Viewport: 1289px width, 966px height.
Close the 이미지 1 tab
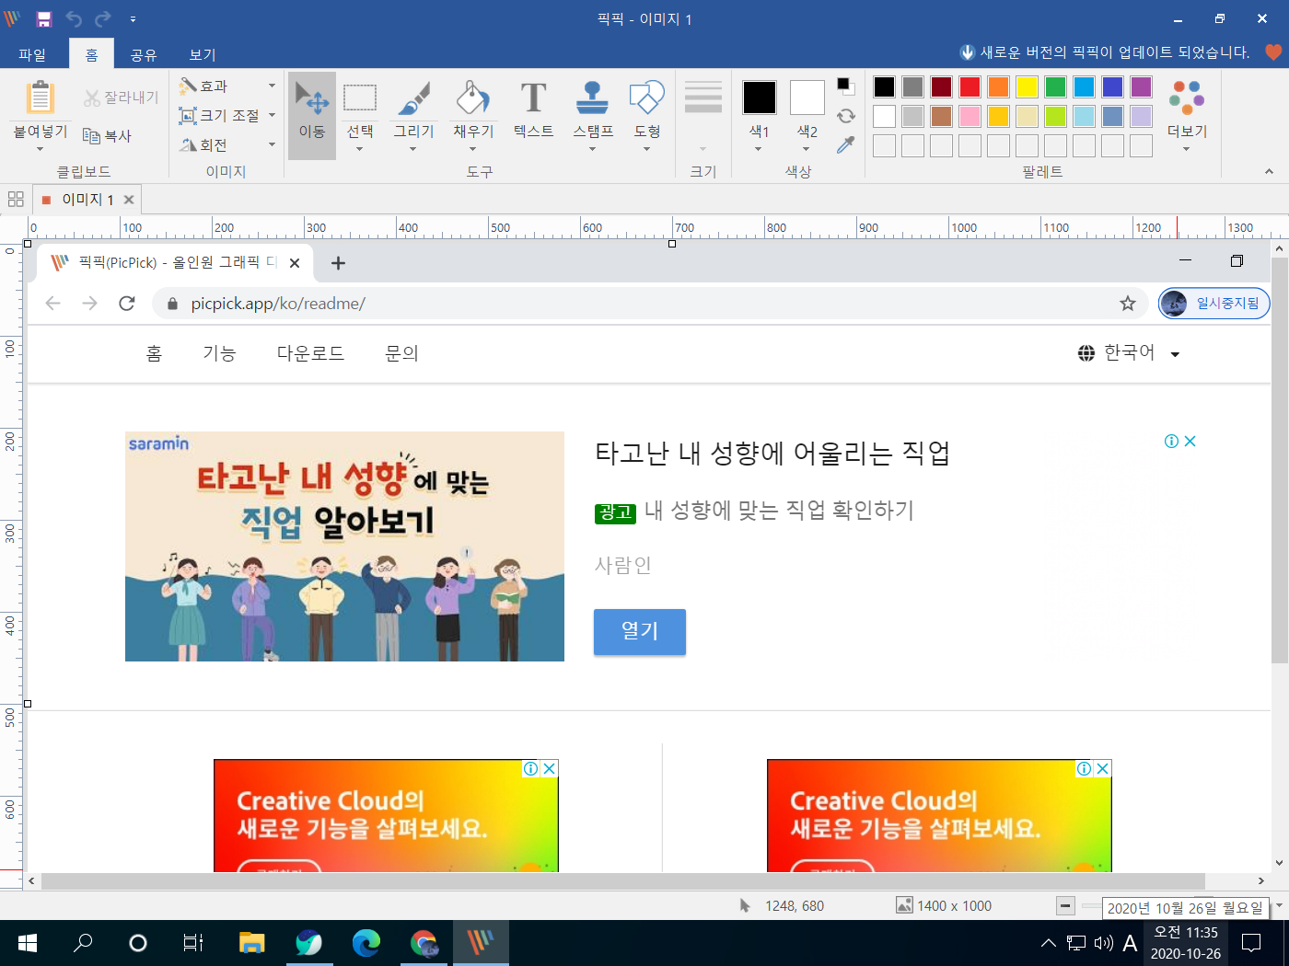tap(129, 200)
